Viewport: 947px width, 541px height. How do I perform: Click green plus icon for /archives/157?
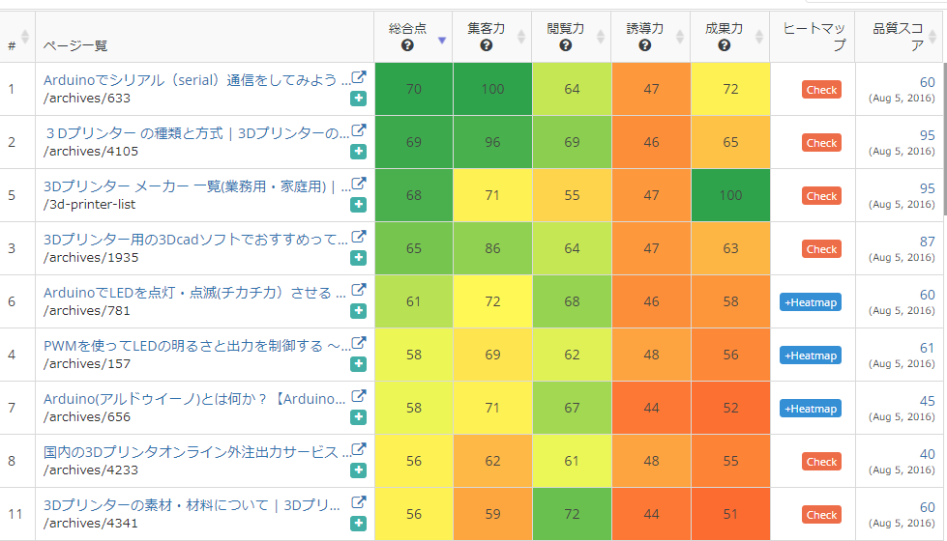359,363
